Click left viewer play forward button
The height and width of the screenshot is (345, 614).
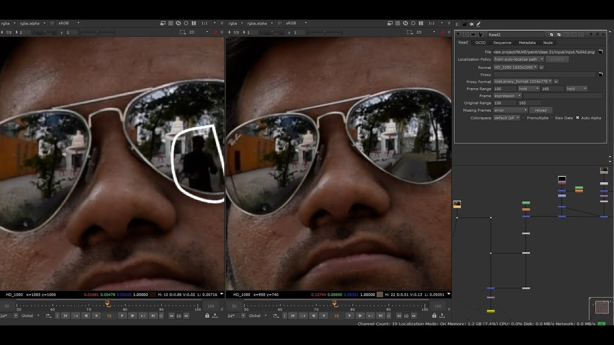click(x=122, y=316)
